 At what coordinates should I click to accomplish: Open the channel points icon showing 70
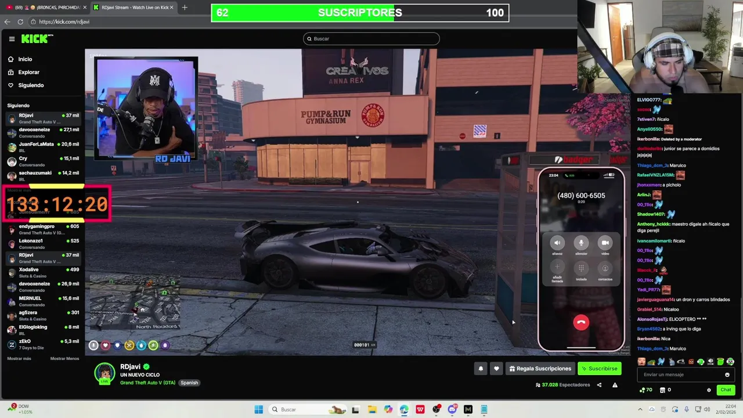(x=645, y=390)
